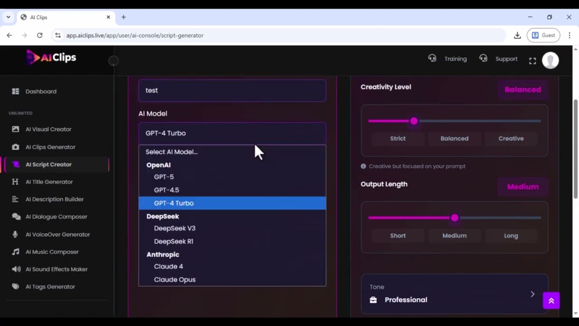Screen dimensions: 579x326
Task: Click the info icon beside creativity hint
Action: tap(363, 166)
